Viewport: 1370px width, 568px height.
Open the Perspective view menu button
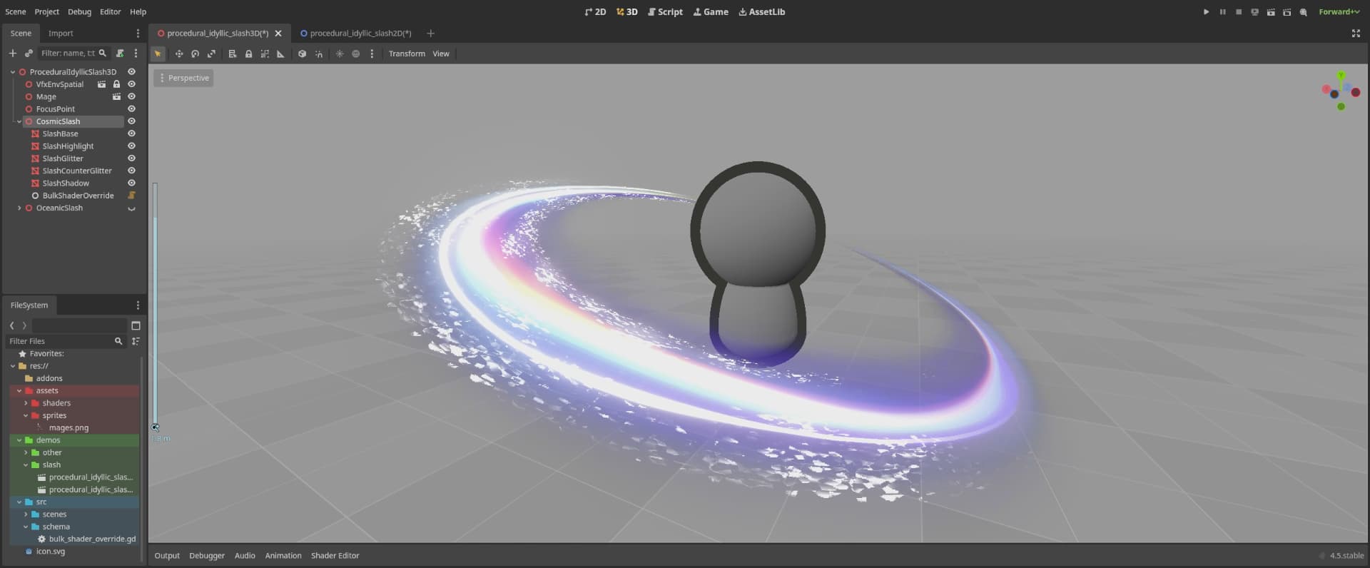tap(184, 78)
